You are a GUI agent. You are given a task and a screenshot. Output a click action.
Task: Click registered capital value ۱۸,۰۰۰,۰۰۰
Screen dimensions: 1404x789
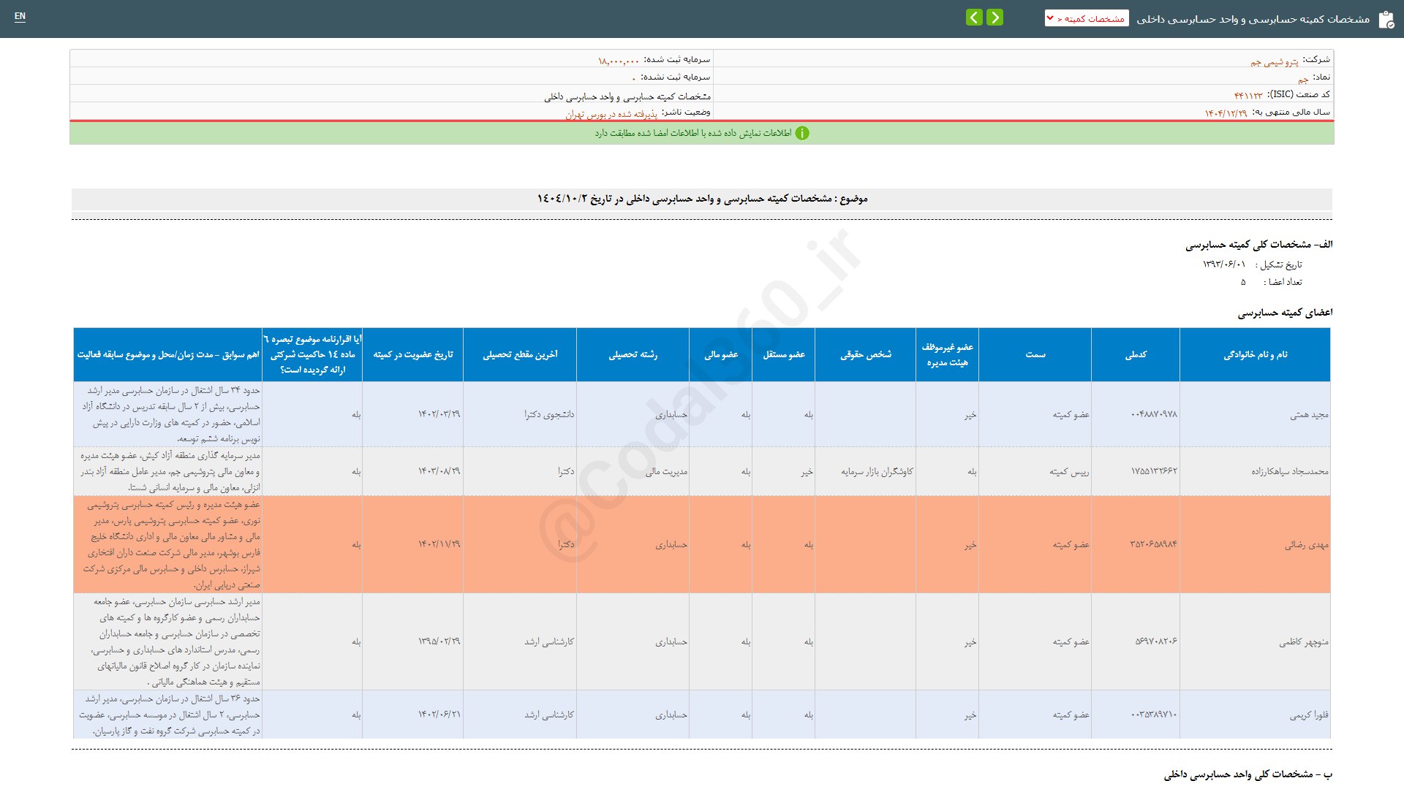619,61
